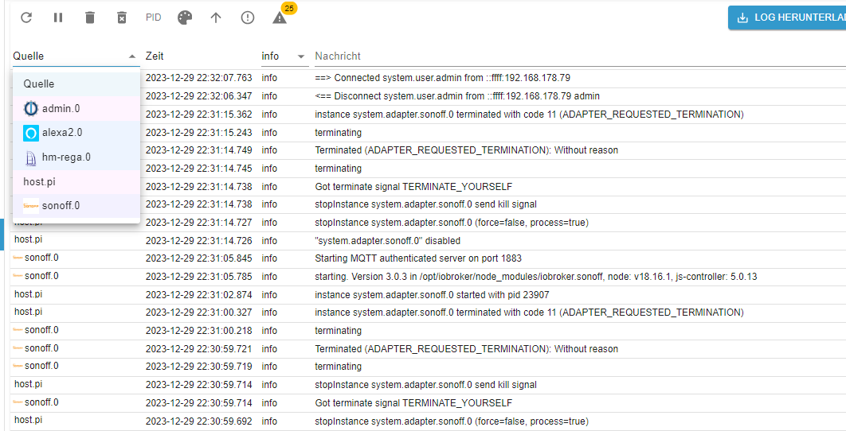The height and width of the screenshot is (431, 846).
Task: Click 'send kill signal' message at 22:30:59.714
Action: 425,385
